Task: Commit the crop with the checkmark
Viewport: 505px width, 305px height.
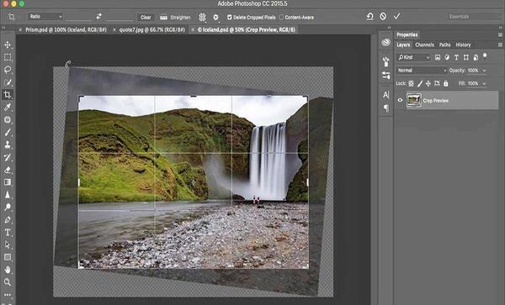Action: tap(396, 16)
